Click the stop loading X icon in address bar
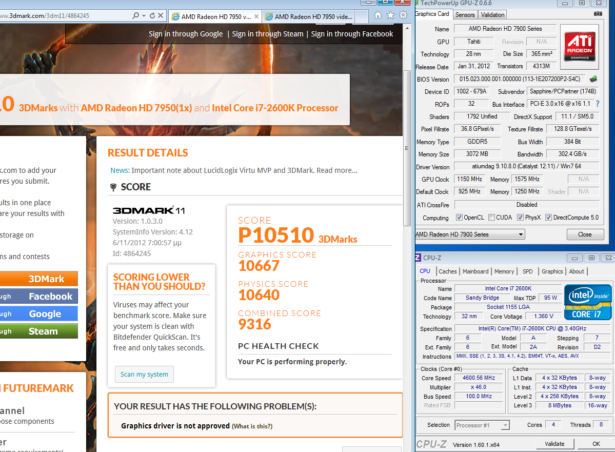 click(x=161, y=16)
